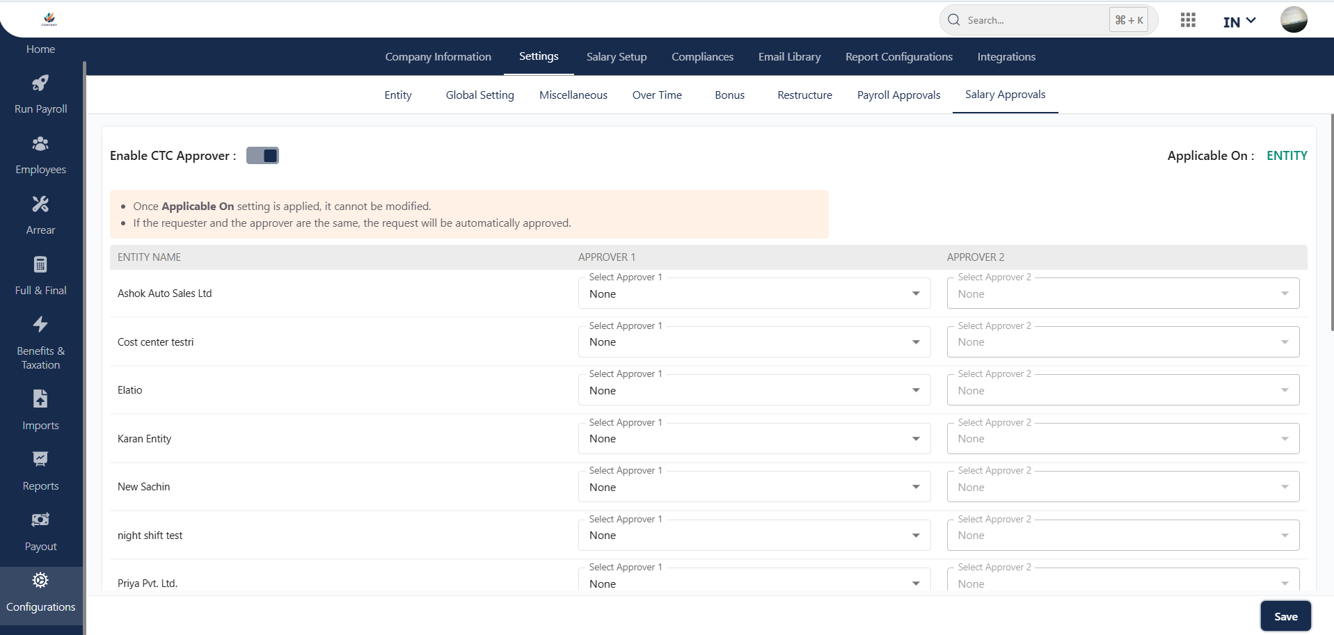1334x635 pixels.
Task: Click the ENTITY applicable-on value
Action: point(1287,156)
